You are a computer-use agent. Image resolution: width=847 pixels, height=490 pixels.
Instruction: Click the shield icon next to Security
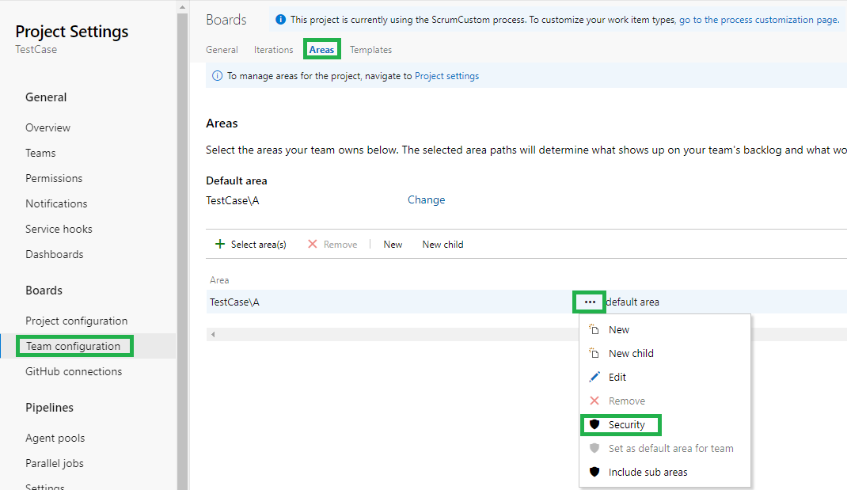[594, 425]
